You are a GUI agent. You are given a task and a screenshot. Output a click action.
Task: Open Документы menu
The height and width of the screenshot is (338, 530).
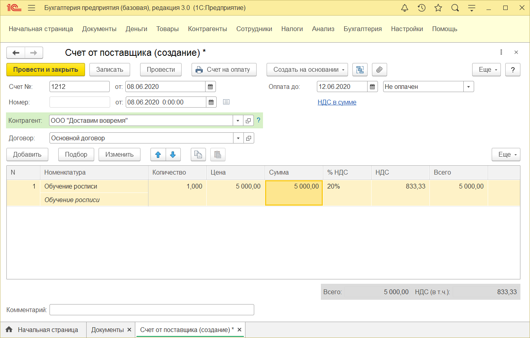99,29
